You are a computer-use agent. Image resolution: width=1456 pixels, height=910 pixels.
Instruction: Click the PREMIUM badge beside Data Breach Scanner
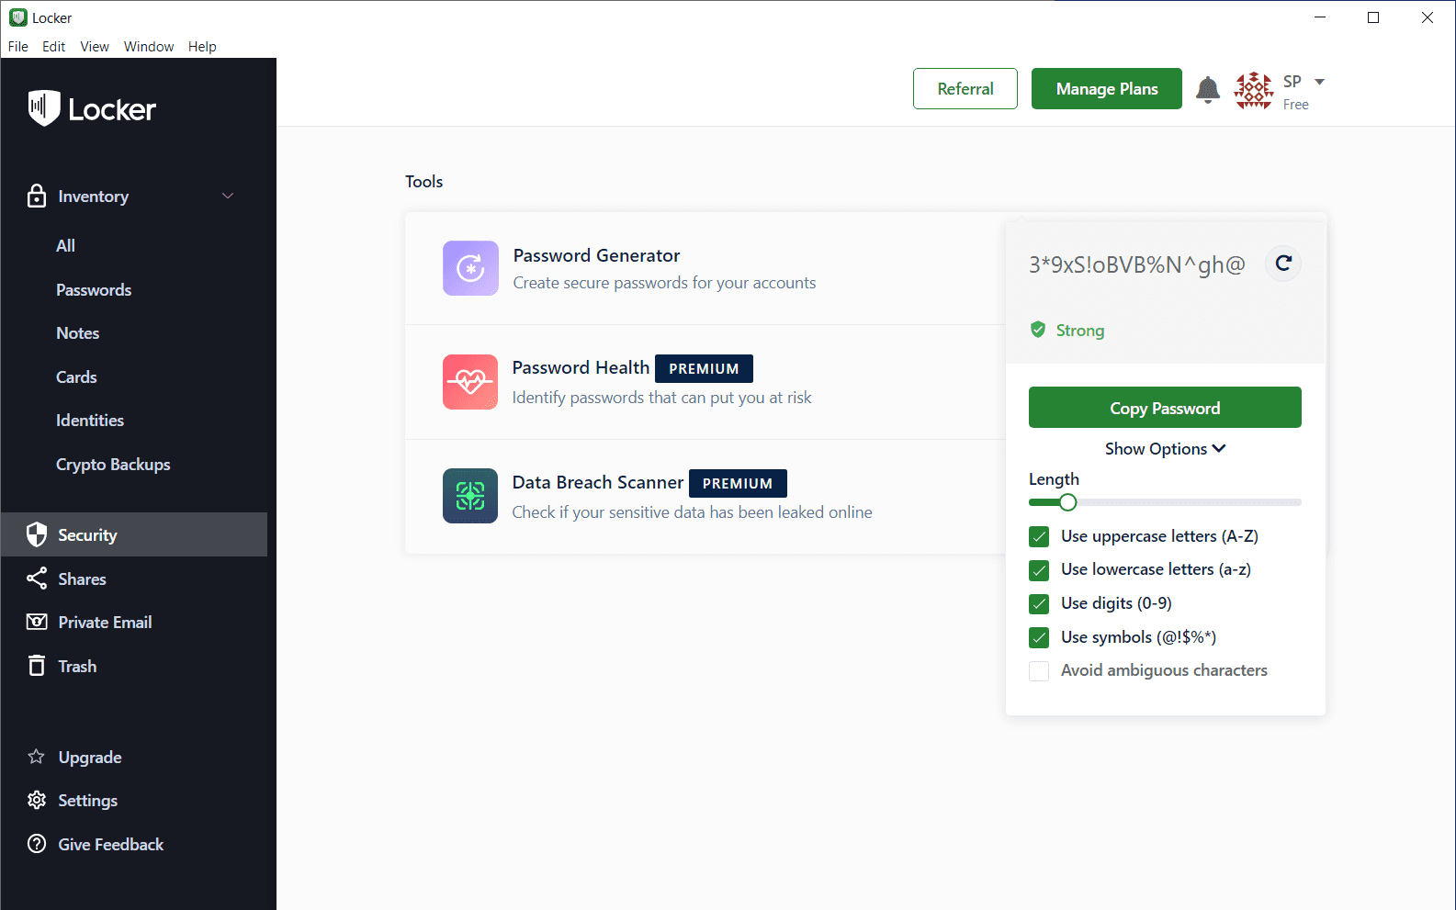[738, 483]
